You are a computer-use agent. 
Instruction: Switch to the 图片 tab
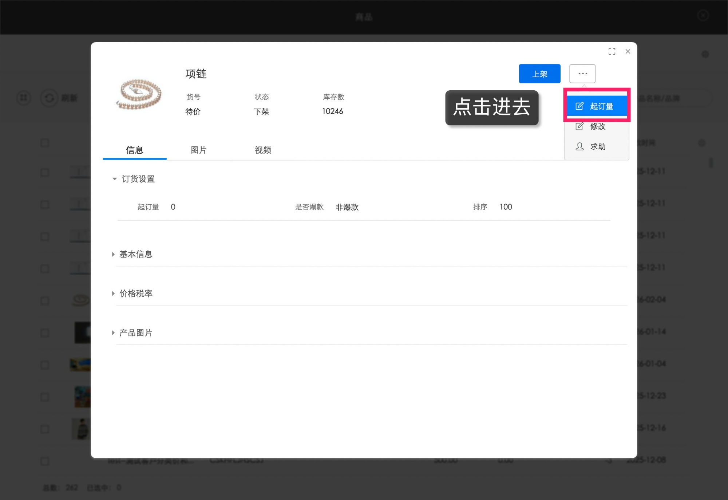[198, 150]
